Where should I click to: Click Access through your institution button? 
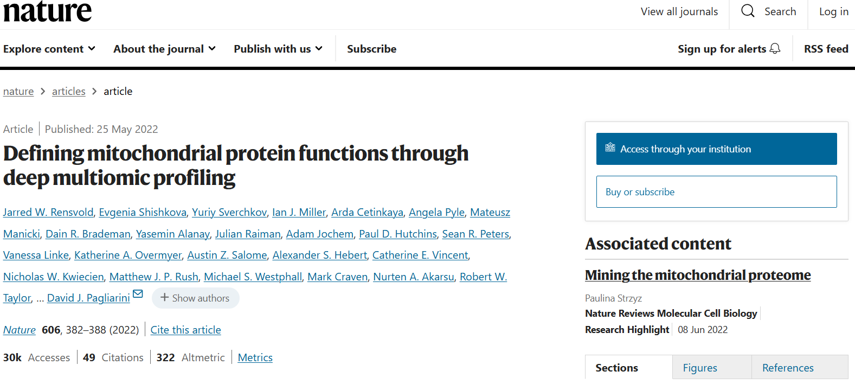click(716, 149)
